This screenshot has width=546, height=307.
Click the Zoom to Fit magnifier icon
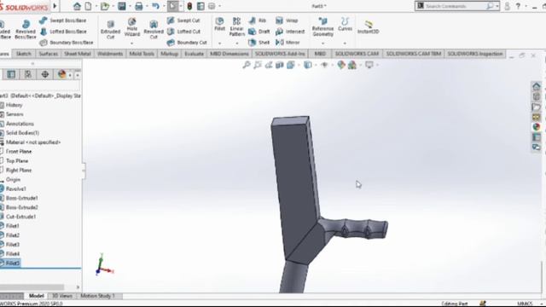(247, 65)
